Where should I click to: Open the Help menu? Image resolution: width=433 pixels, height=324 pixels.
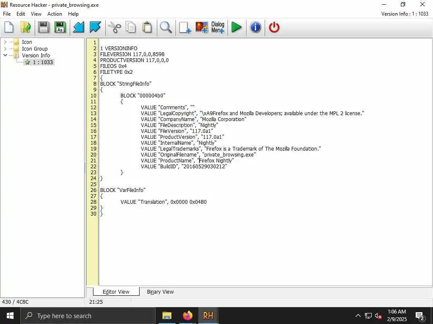74,14
